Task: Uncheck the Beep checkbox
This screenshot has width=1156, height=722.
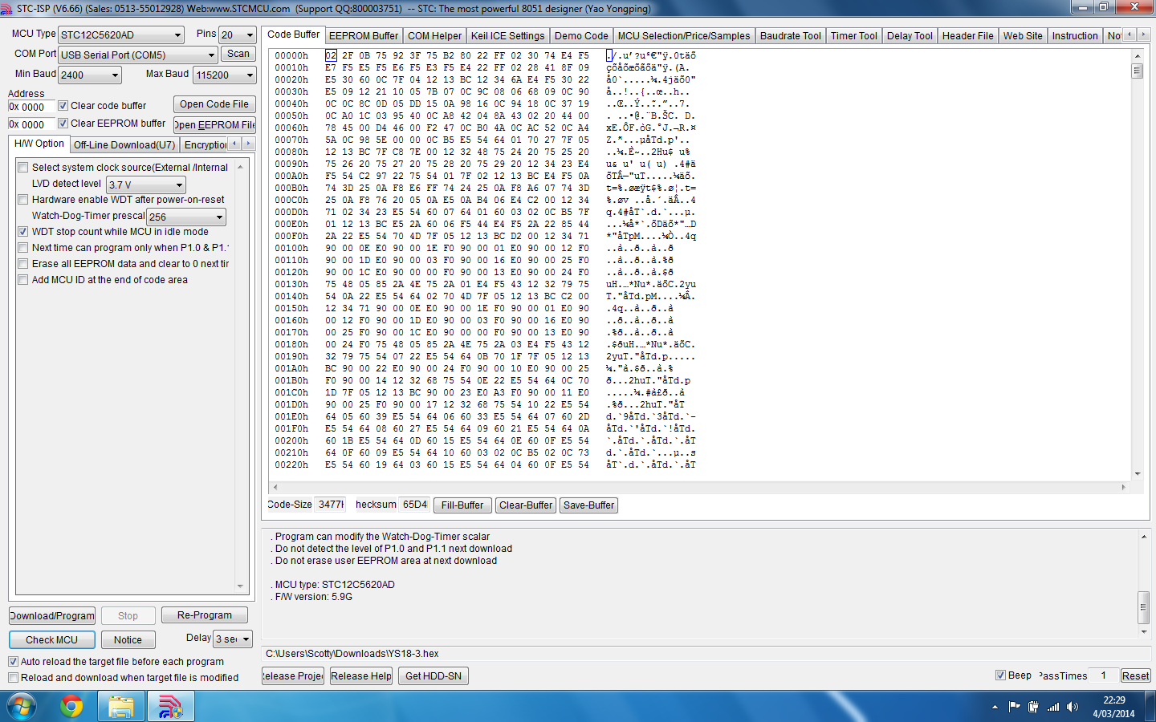Action: click(x=1000, y=675)
